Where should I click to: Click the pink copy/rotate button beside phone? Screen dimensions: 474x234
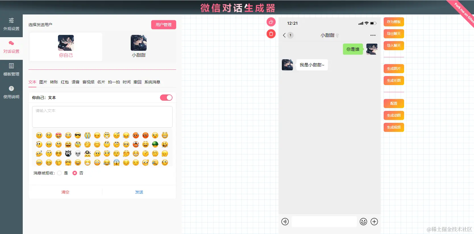point(271,22)
